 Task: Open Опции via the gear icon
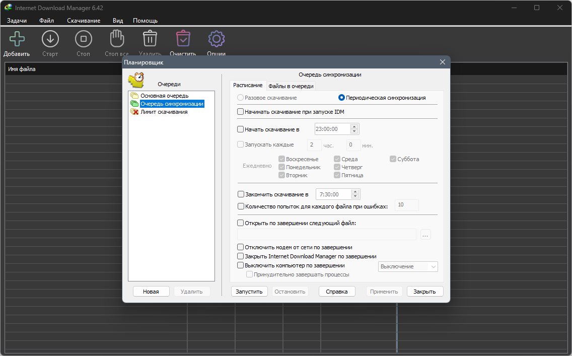(x=217, y=39)
